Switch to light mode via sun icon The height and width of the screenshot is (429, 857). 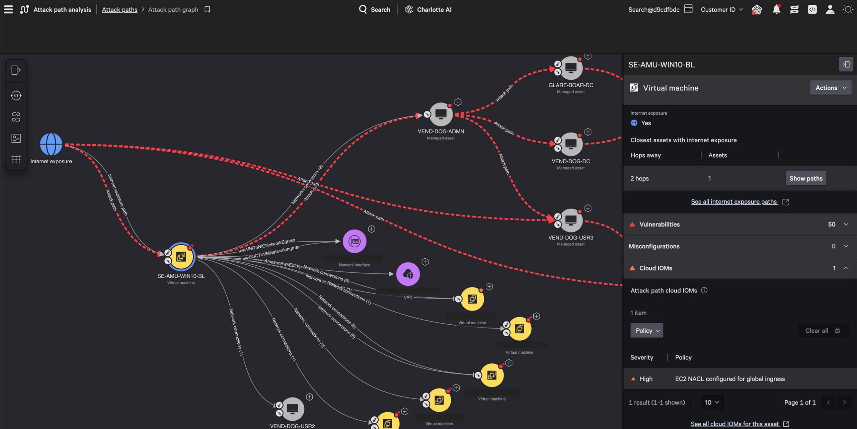tap(848, 9)
